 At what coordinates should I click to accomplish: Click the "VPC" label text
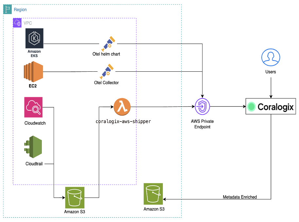click(x=28, y=23)
